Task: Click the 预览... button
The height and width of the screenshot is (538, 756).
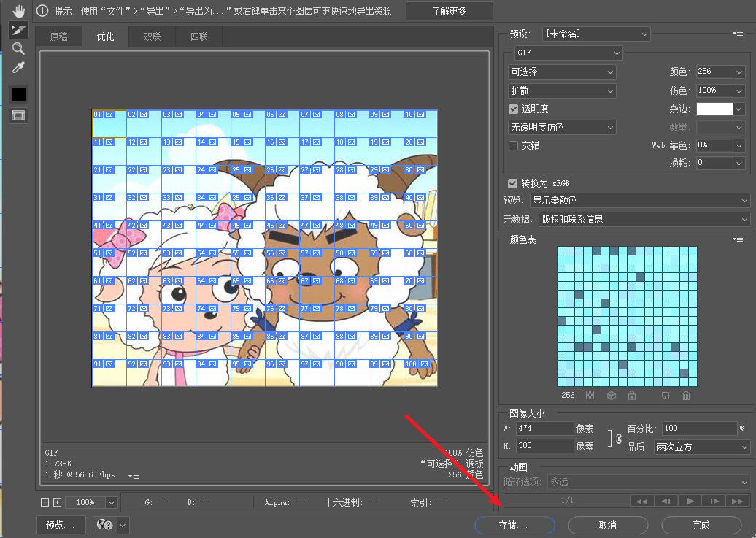Action: (x=61, y=525)
